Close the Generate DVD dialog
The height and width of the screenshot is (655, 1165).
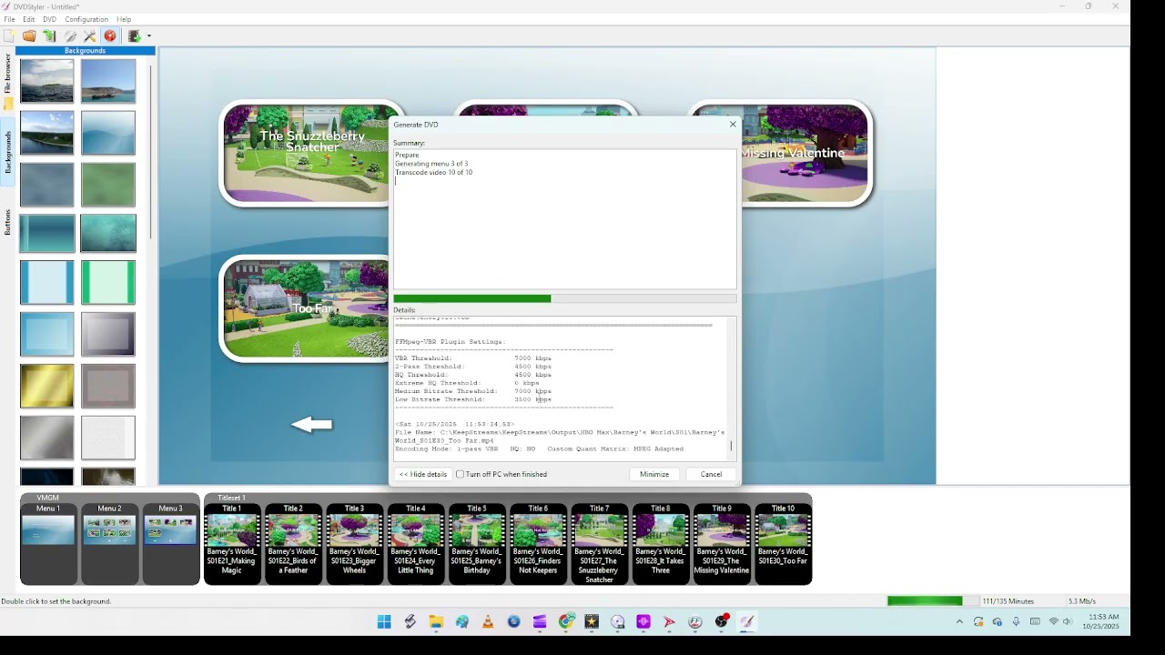click(733, 125)
